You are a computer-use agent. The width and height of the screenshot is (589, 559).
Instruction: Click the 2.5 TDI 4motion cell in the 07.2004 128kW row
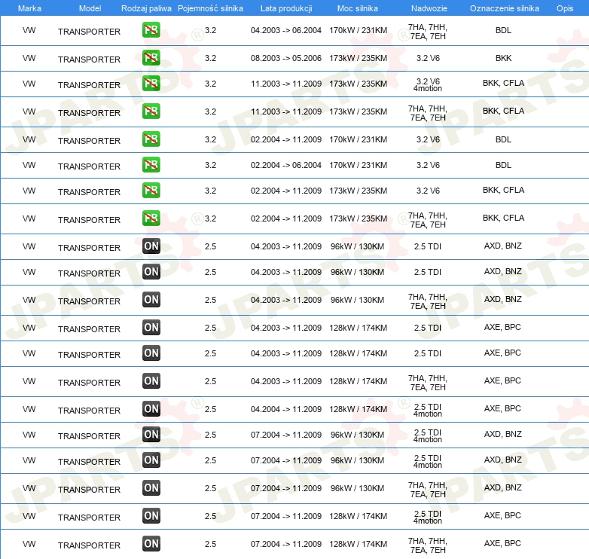point(428,517)
